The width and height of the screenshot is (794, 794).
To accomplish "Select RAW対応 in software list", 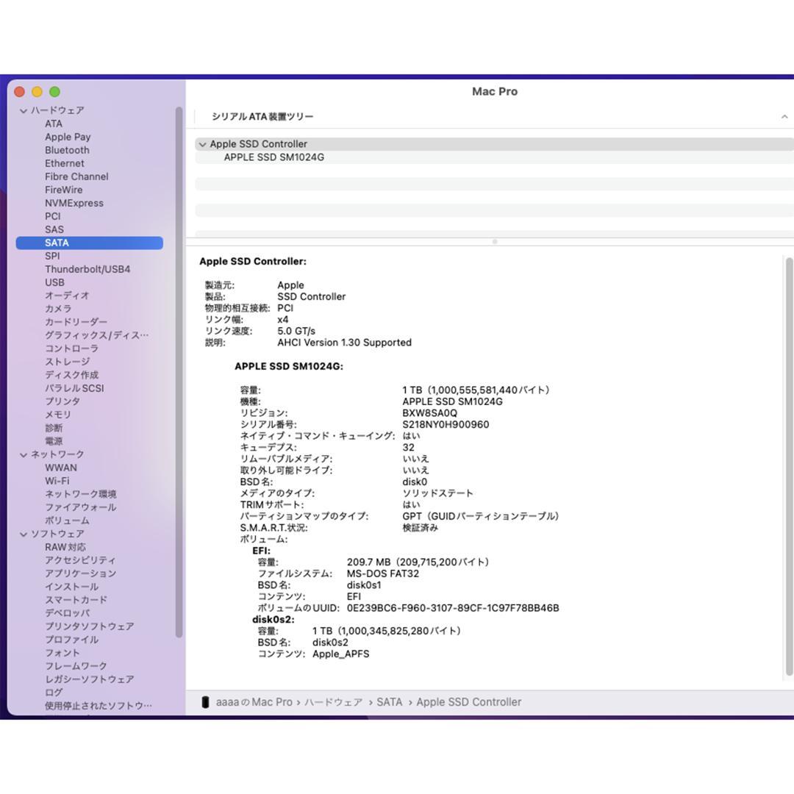I will point(65,547).
